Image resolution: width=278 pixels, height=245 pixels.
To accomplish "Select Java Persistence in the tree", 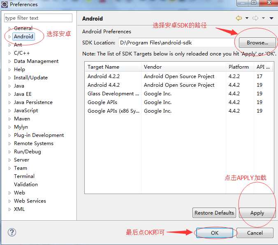I will 33,102.
